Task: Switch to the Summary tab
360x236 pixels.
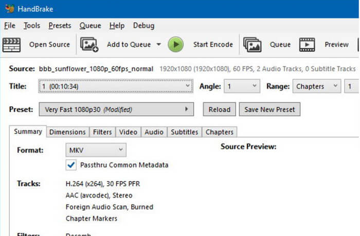Action: [28, 132]
